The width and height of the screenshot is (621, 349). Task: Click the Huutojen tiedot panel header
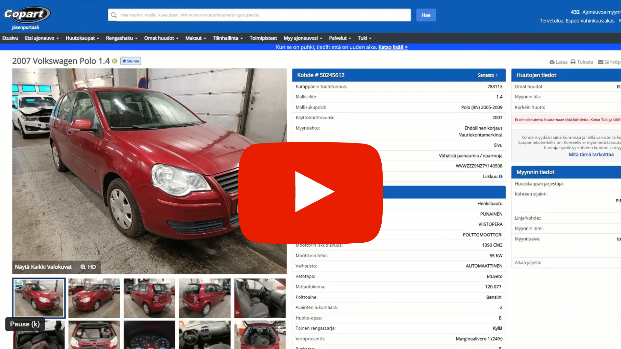pos(566,75)
